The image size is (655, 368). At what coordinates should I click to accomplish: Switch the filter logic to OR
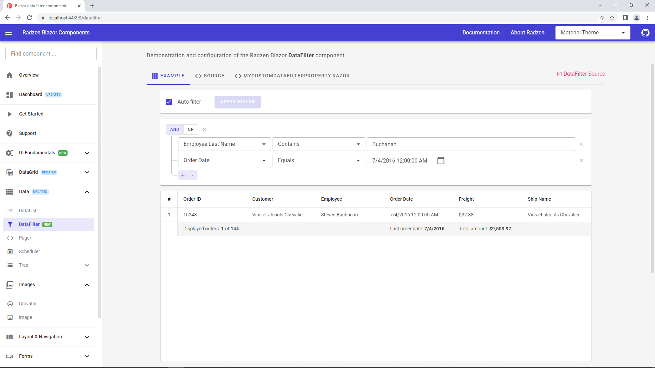(190, 129)
